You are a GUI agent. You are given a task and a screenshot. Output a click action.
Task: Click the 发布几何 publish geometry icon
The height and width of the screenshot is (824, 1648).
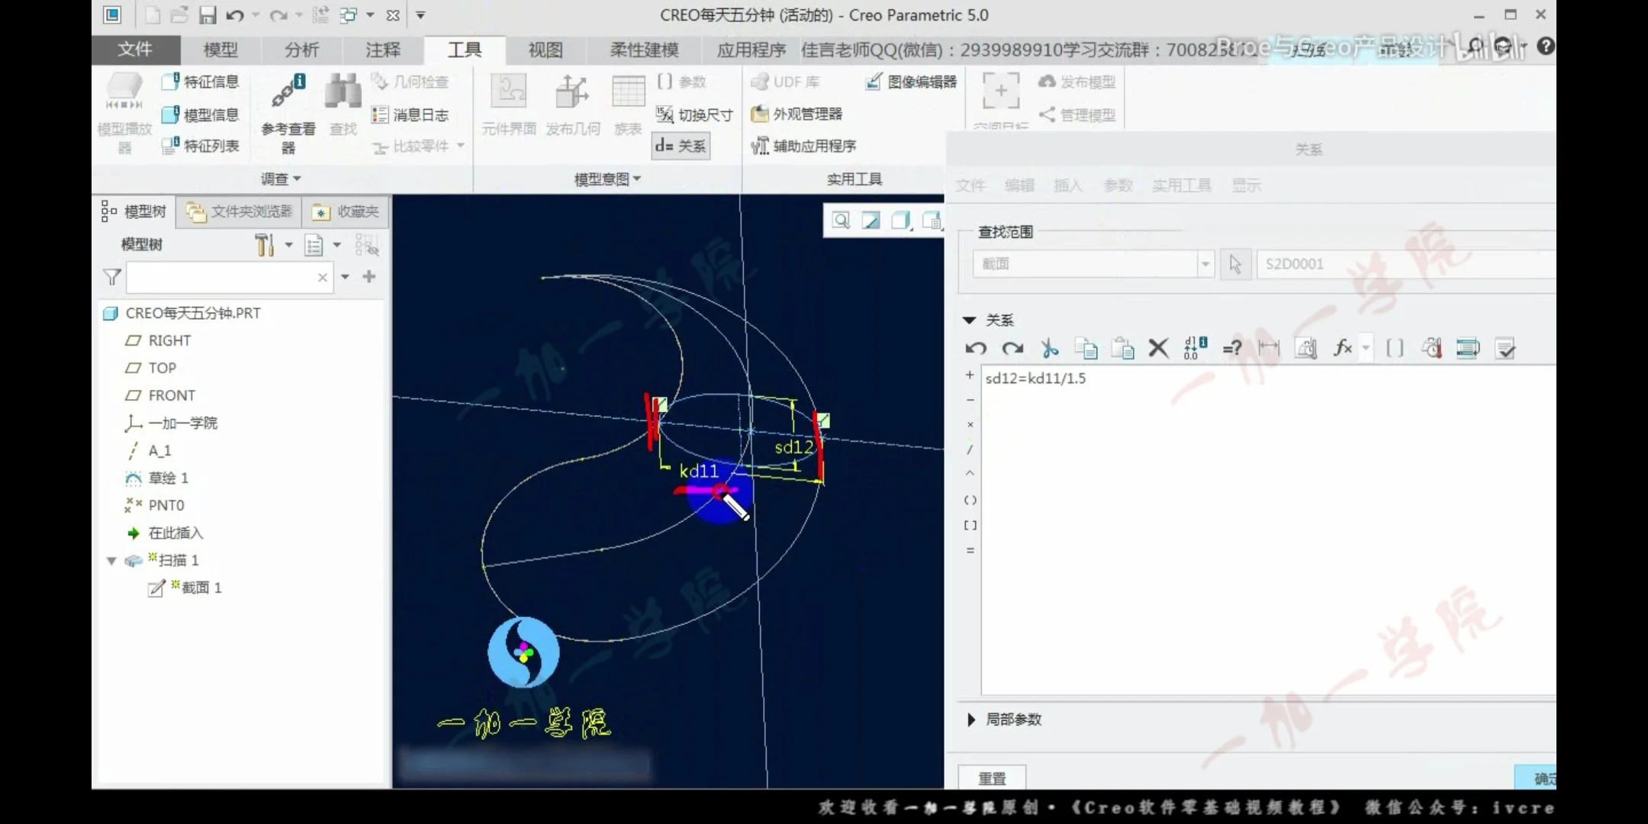pyautogui.click(x=572, y=92)
